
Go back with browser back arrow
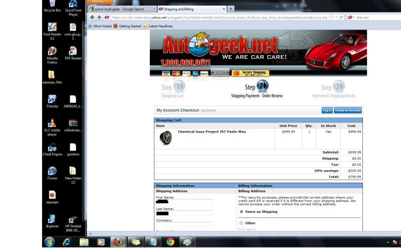pyautogui.click(x=92, y=18)
